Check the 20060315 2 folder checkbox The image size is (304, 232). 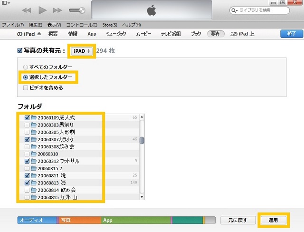tap(27, 168)
